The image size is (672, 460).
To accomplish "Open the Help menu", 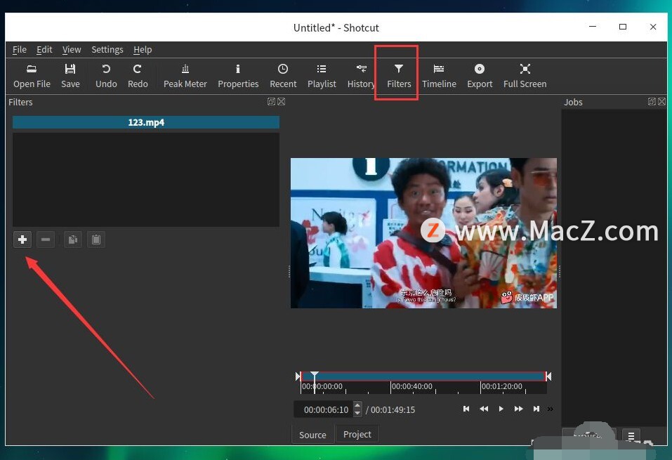I will (143, 50).
